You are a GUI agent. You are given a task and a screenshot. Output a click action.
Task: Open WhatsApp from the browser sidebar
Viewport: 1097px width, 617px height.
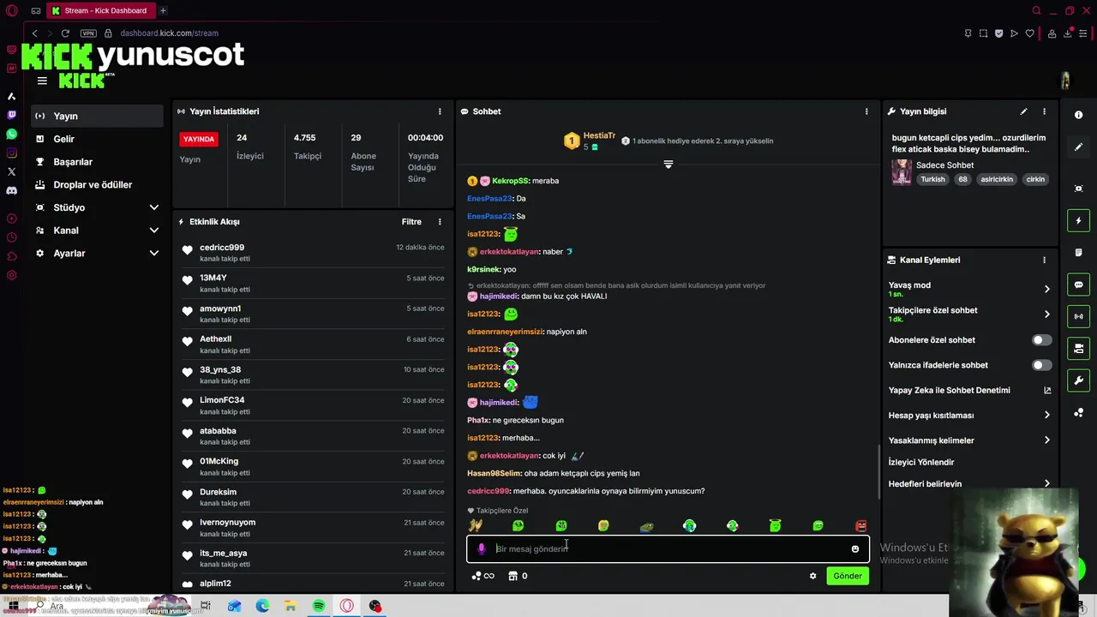pyautogui.click(x=11, y=134)
